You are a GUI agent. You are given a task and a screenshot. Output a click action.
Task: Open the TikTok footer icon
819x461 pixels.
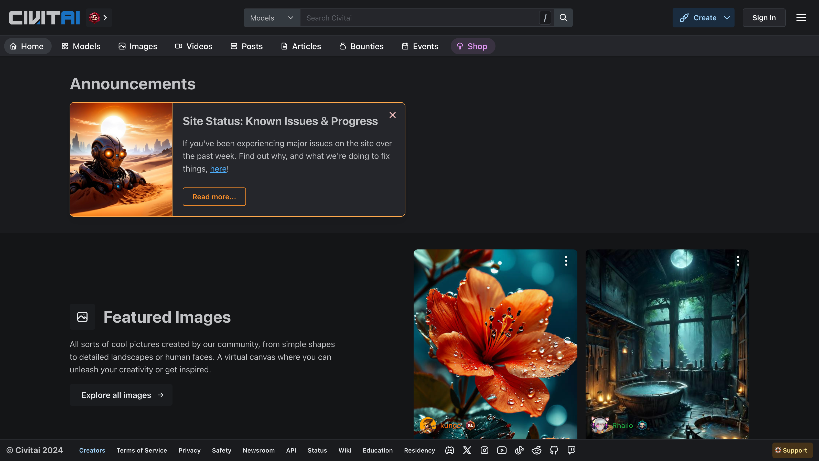click(519, 450)
